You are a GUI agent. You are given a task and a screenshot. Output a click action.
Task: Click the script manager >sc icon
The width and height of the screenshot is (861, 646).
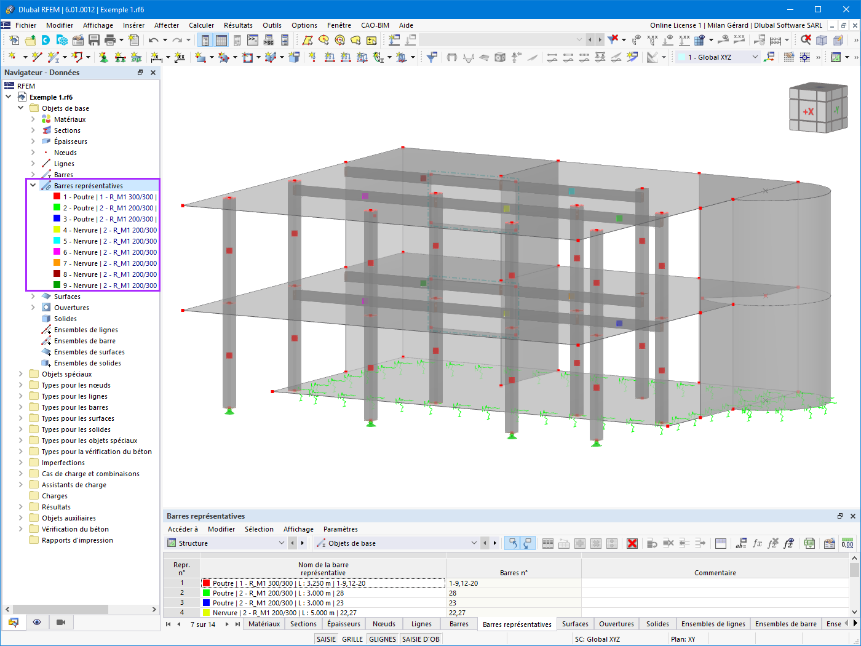(x=269, y=40)
